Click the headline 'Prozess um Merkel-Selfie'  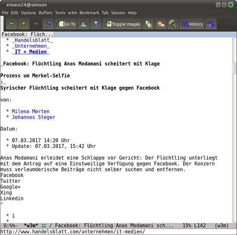click(x=35, y=75)
